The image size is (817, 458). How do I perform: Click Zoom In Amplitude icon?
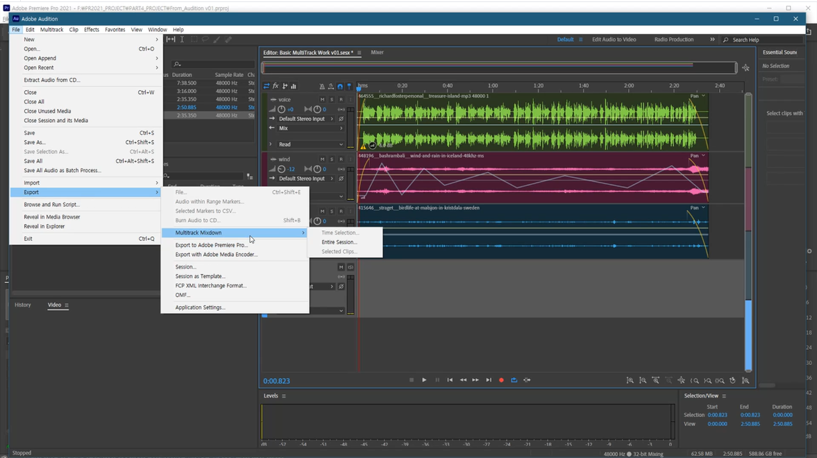click(630, 380)
